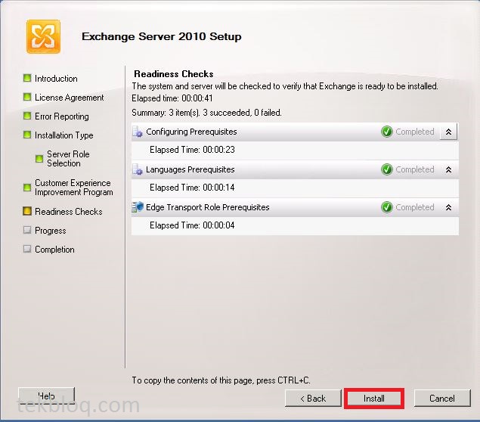Select the License Agreement step label

pyautogui.click(x=70, y=98)
